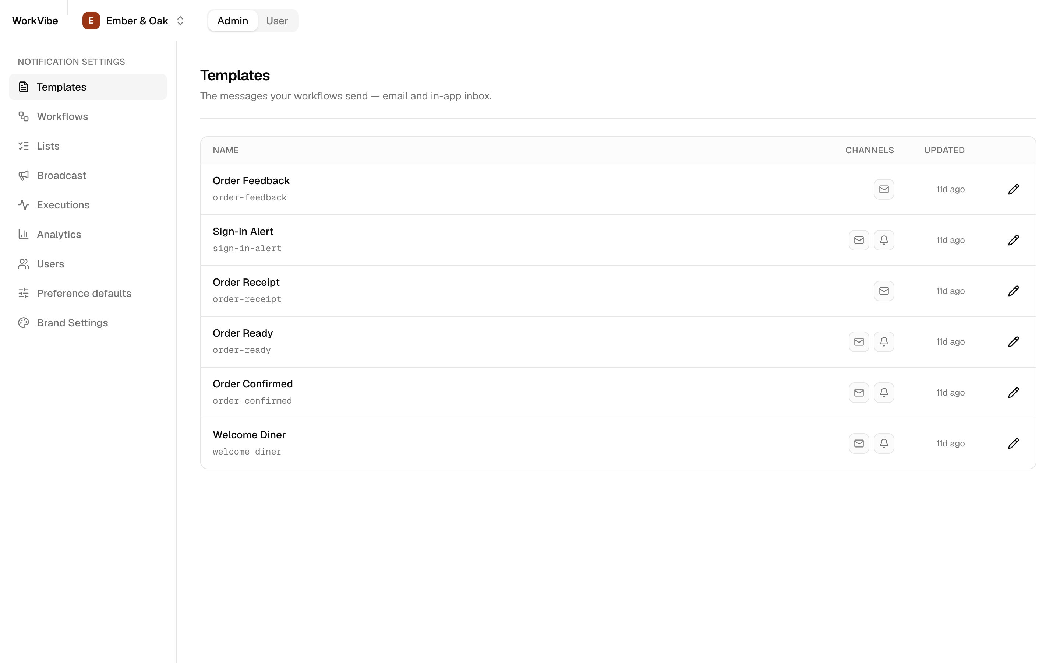
Task: Edit the Order Confirmed template pencil
Action: 1013,392
